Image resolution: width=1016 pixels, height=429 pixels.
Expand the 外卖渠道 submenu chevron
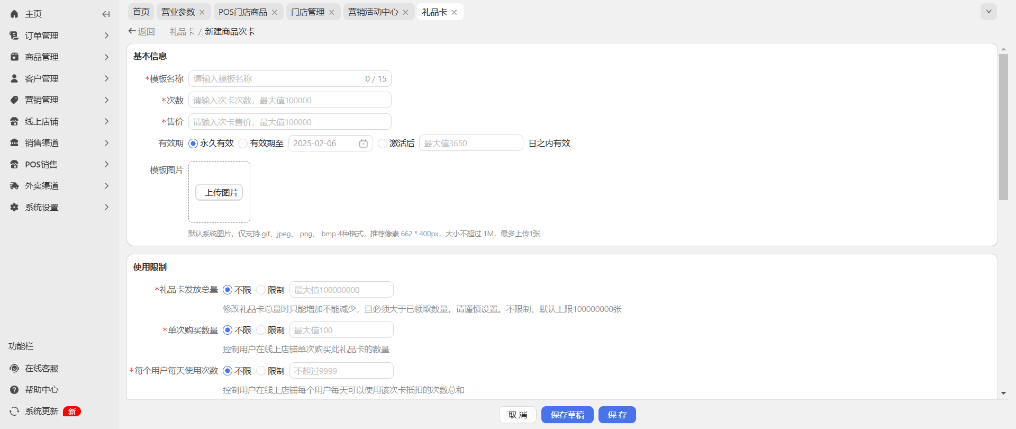[106, 185]
